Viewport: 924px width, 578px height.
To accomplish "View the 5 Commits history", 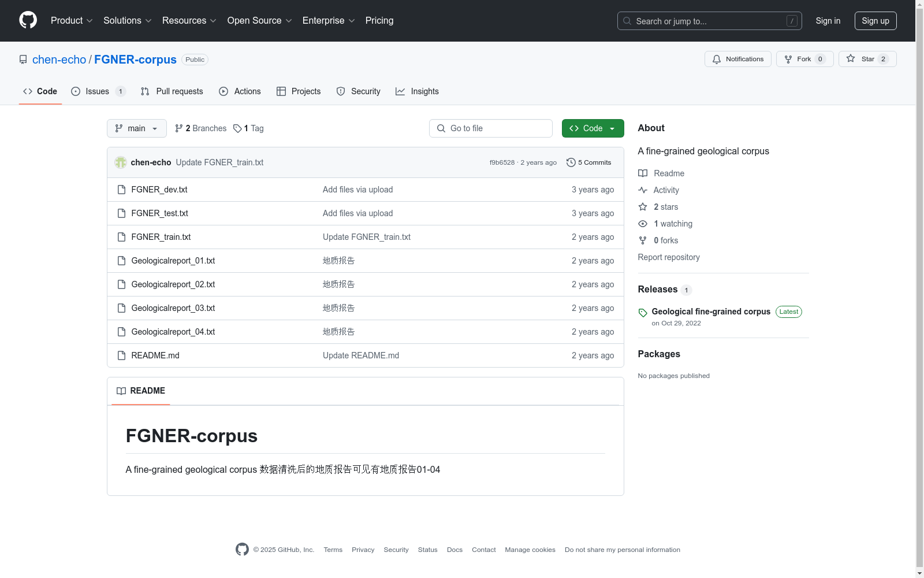I will point(589,162).
